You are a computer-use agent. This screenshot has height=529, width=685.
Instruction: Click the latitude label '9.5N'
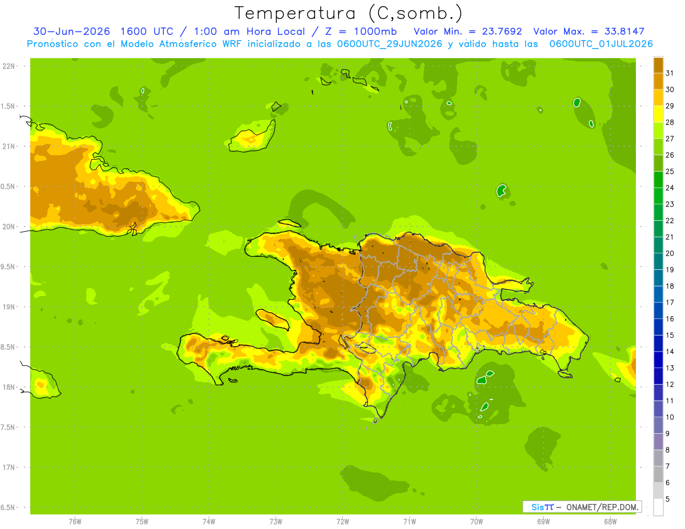tap(8, 266)
